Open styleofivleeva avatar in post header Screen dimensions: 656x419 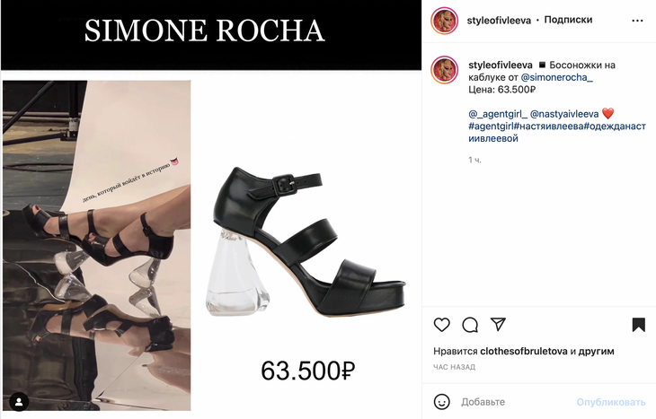[x=444, y=21]
